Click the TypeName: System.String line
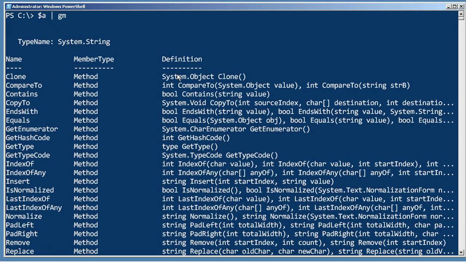466x262 pixels. coord(64,42)
